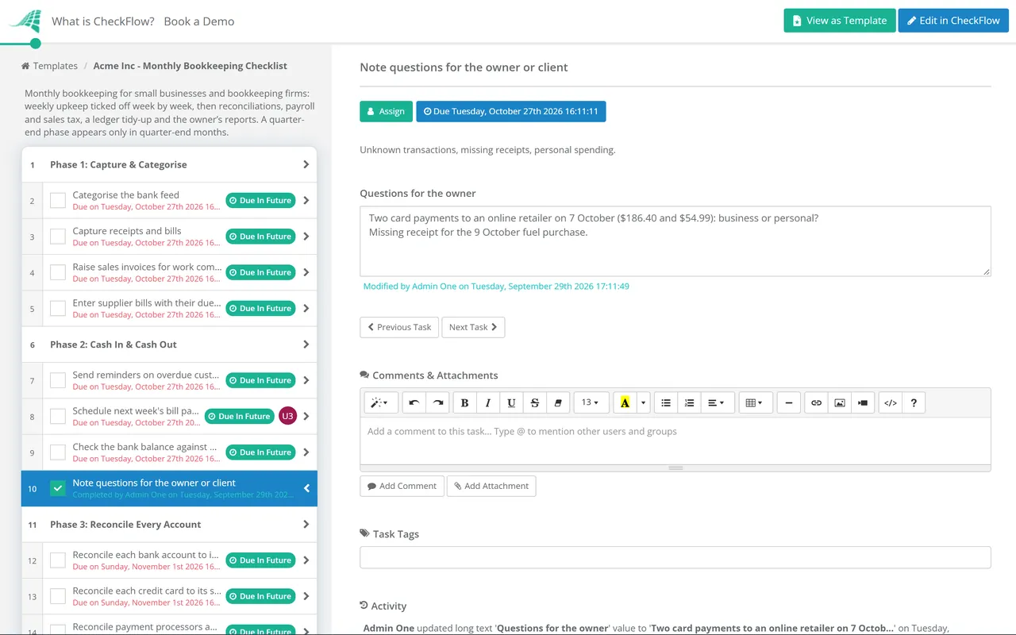Insert a horizontal rule line
This screenshot has width=1016, height=635.
click(x=788, y=403)
